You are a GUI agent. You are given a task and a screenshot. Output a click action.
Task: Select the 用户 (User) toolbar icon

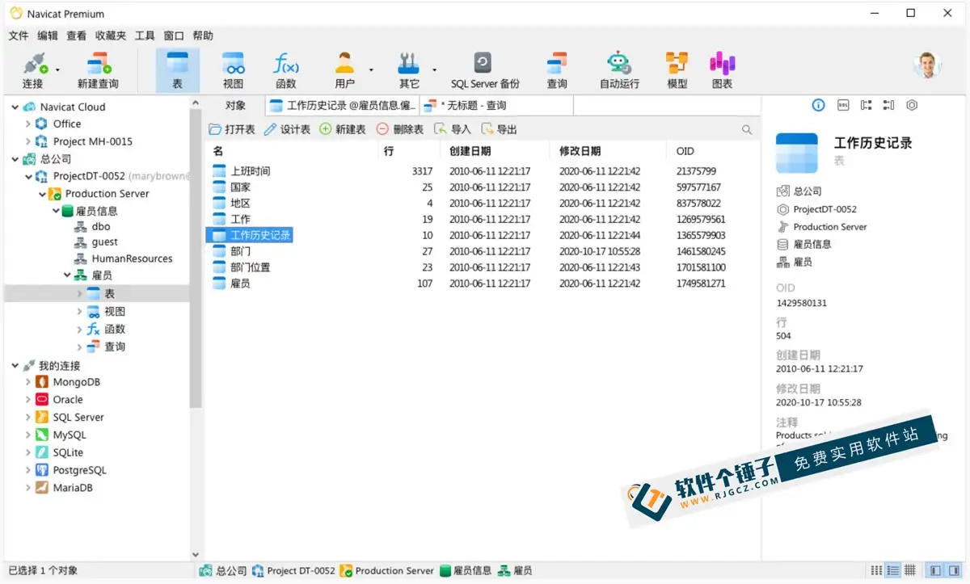pos(345,70)
